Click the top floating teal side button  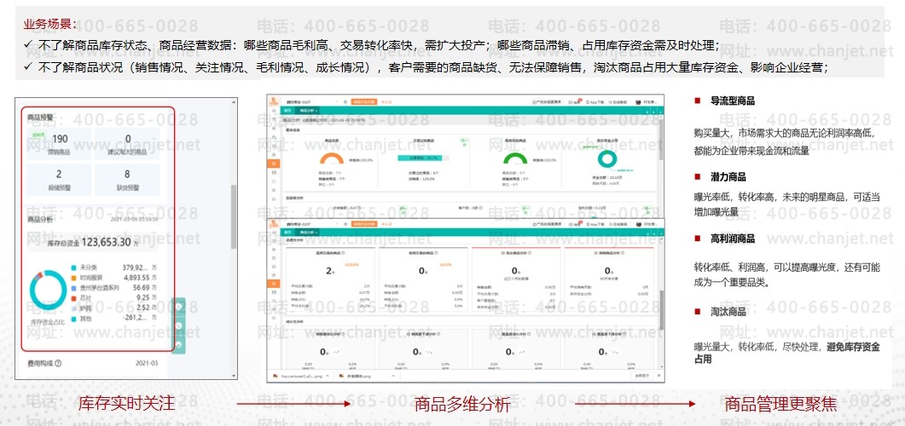[179, 307]
